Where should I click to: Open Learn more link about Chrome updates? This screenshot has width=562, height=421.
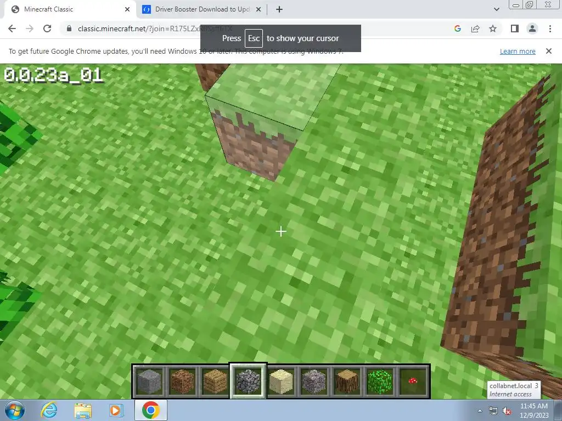point(518,51)
